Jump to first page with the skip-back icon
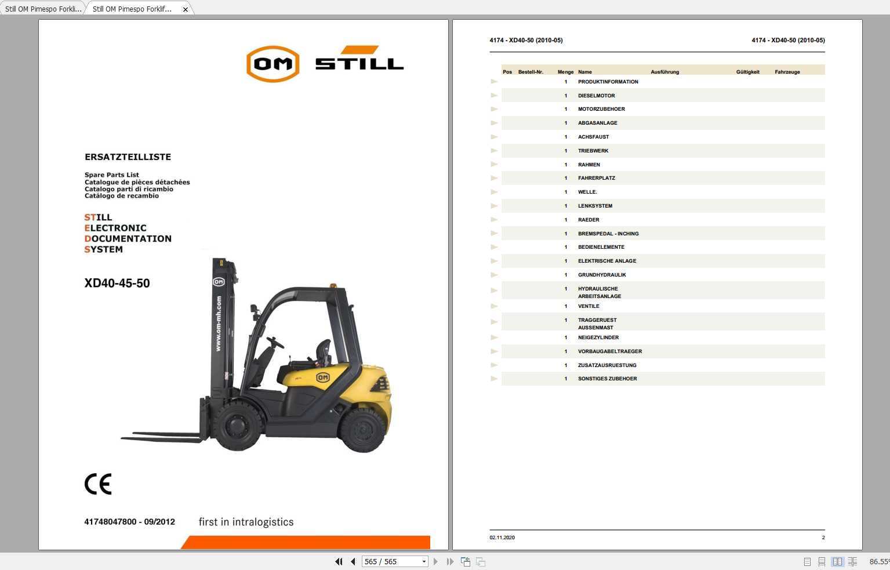The image size is (890, 570). coord(339,561)
